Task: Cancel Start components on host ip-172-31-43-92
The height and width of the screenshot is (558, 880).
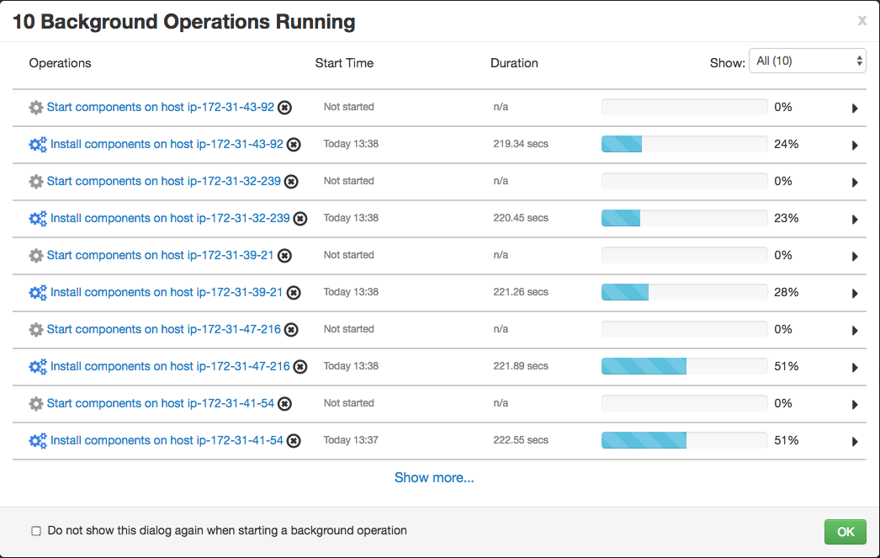Action: (283, 107)
